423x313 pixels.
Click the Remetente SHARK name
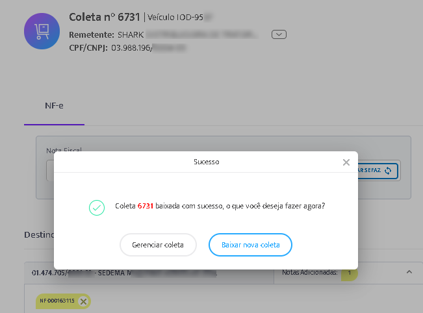[131, 35]
